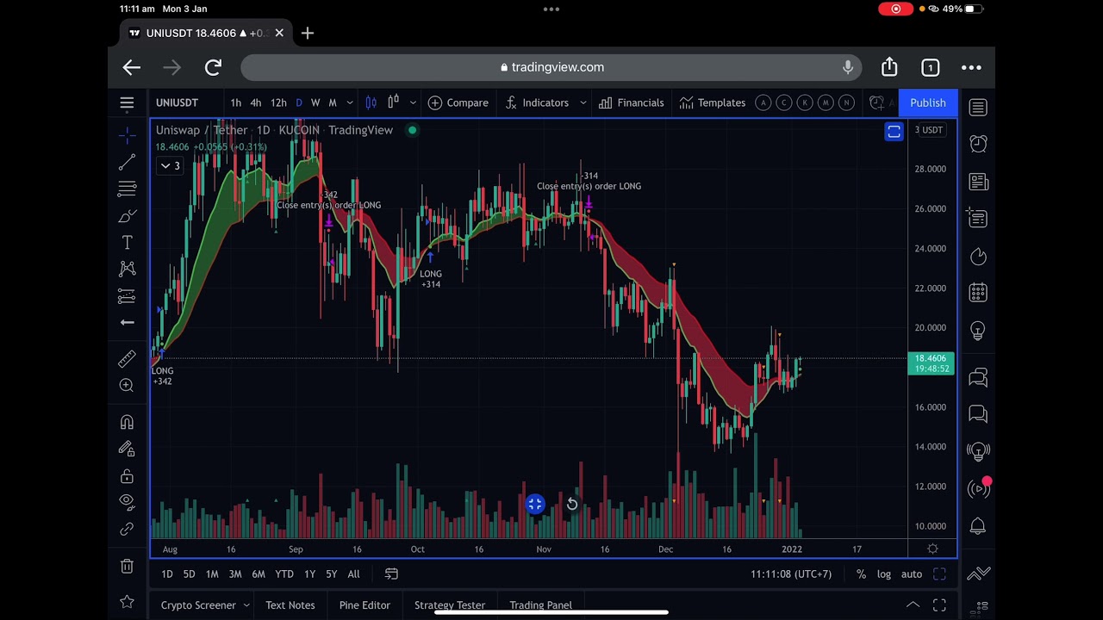Open the calendar panel
The height and width of the screenshot is (620, 1103).
(x=978, y=293)
